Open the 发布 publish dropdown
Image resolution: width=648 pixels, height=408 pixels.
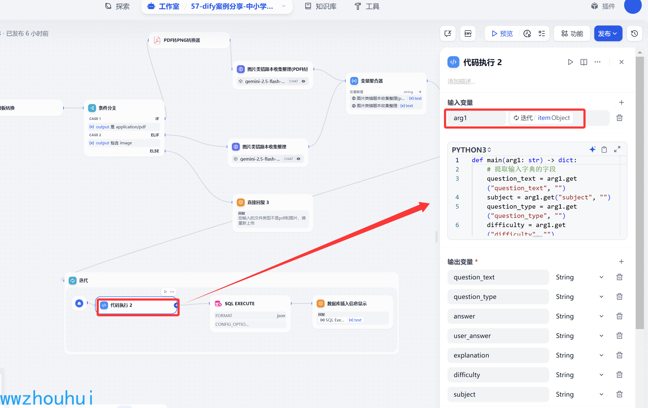click(608, 34)
